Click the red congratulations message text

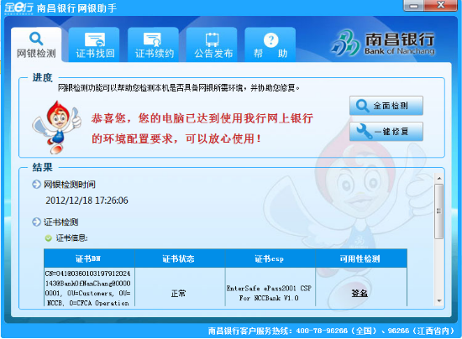point(202,128)
